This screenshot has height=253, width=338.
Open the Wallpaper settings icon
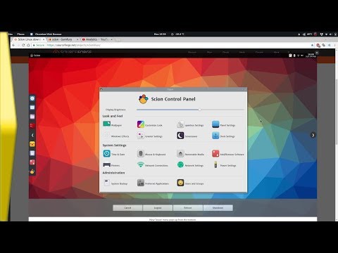[107, 124]
